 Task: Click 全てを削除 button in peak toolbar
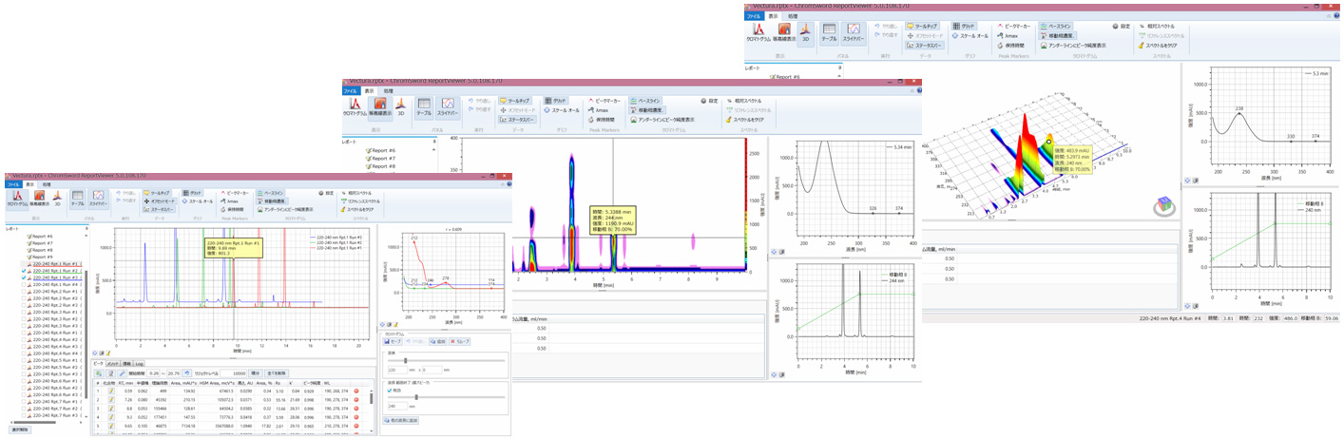click(x=277, y=373)
